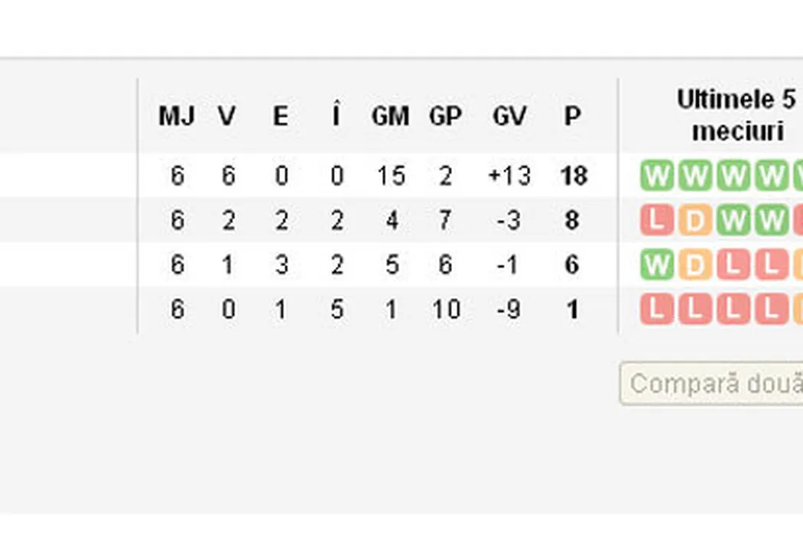
Task: Click second W badge in 18-point team row
Action: pyautogui.click(x=694, y=177)
